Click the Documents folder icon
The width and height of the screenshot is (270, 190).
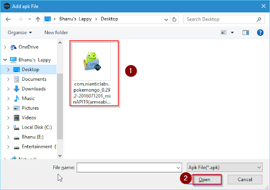point(16,79)
